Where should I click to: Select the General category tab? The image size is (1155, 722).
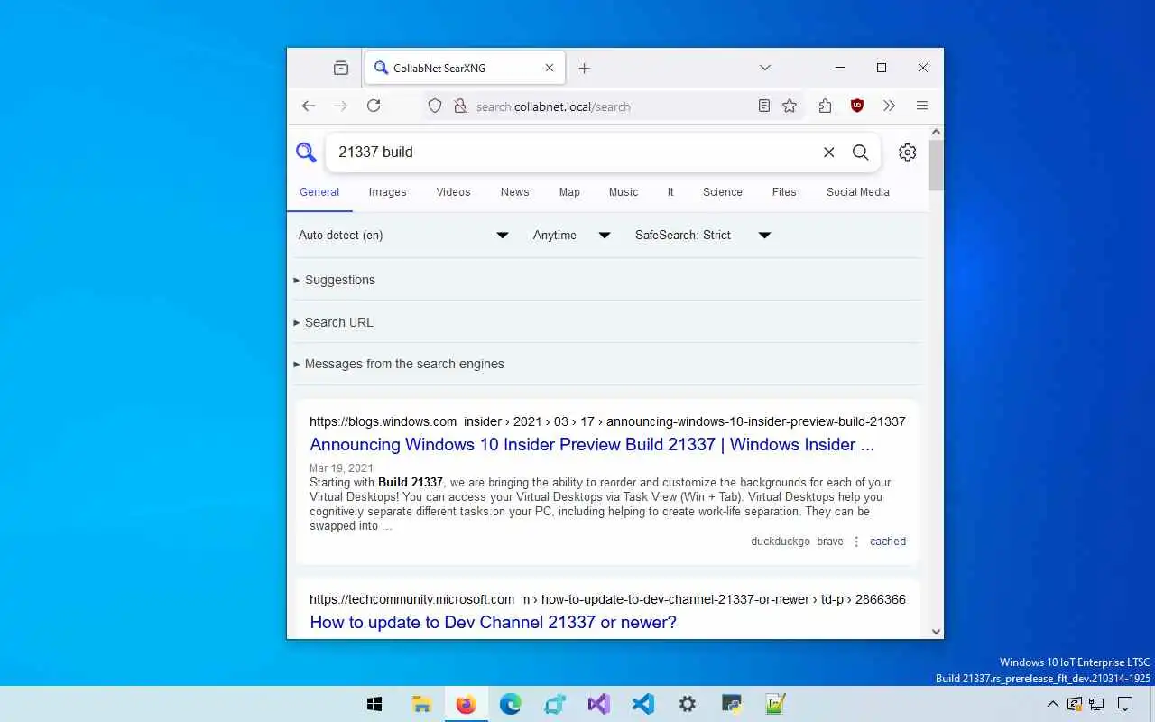(319, 192)
